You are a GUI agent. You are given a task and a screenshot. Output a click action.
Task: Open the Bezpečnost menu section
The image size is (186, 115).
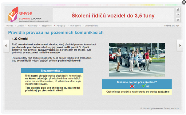[47, 26]
